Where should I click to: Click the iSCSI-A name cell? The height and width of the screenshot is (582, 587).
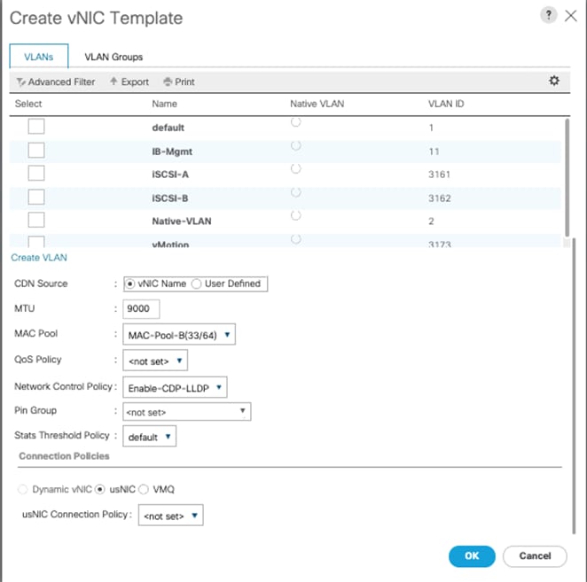(170, 175)
